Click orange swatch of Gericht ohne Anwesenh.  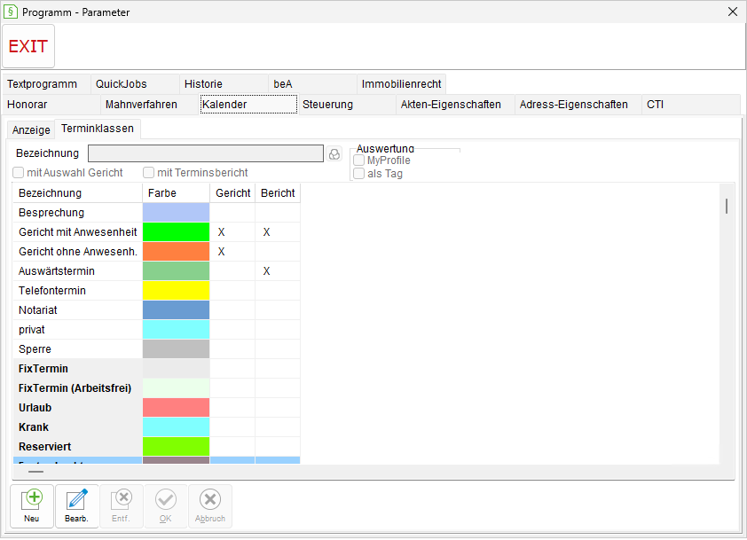[x=176, y=252]
